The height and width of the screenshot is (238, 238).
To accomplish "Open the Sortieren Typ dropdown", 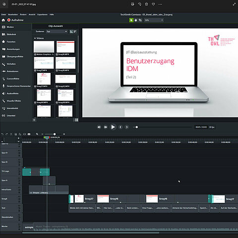I will point(57,31).
